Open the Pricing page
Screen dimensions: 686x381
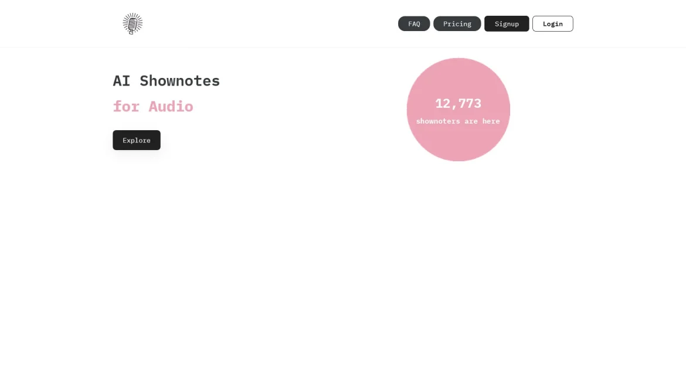click(x=457, y=23)
